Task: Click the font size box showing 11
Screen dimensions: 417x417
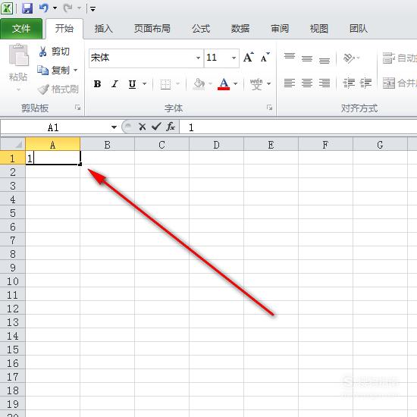Action: 218,58
